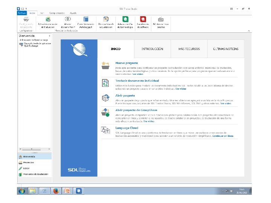Click the OpenExchange app store icon
The width and height of the screenshot is (271, 203).
[21, 44]
